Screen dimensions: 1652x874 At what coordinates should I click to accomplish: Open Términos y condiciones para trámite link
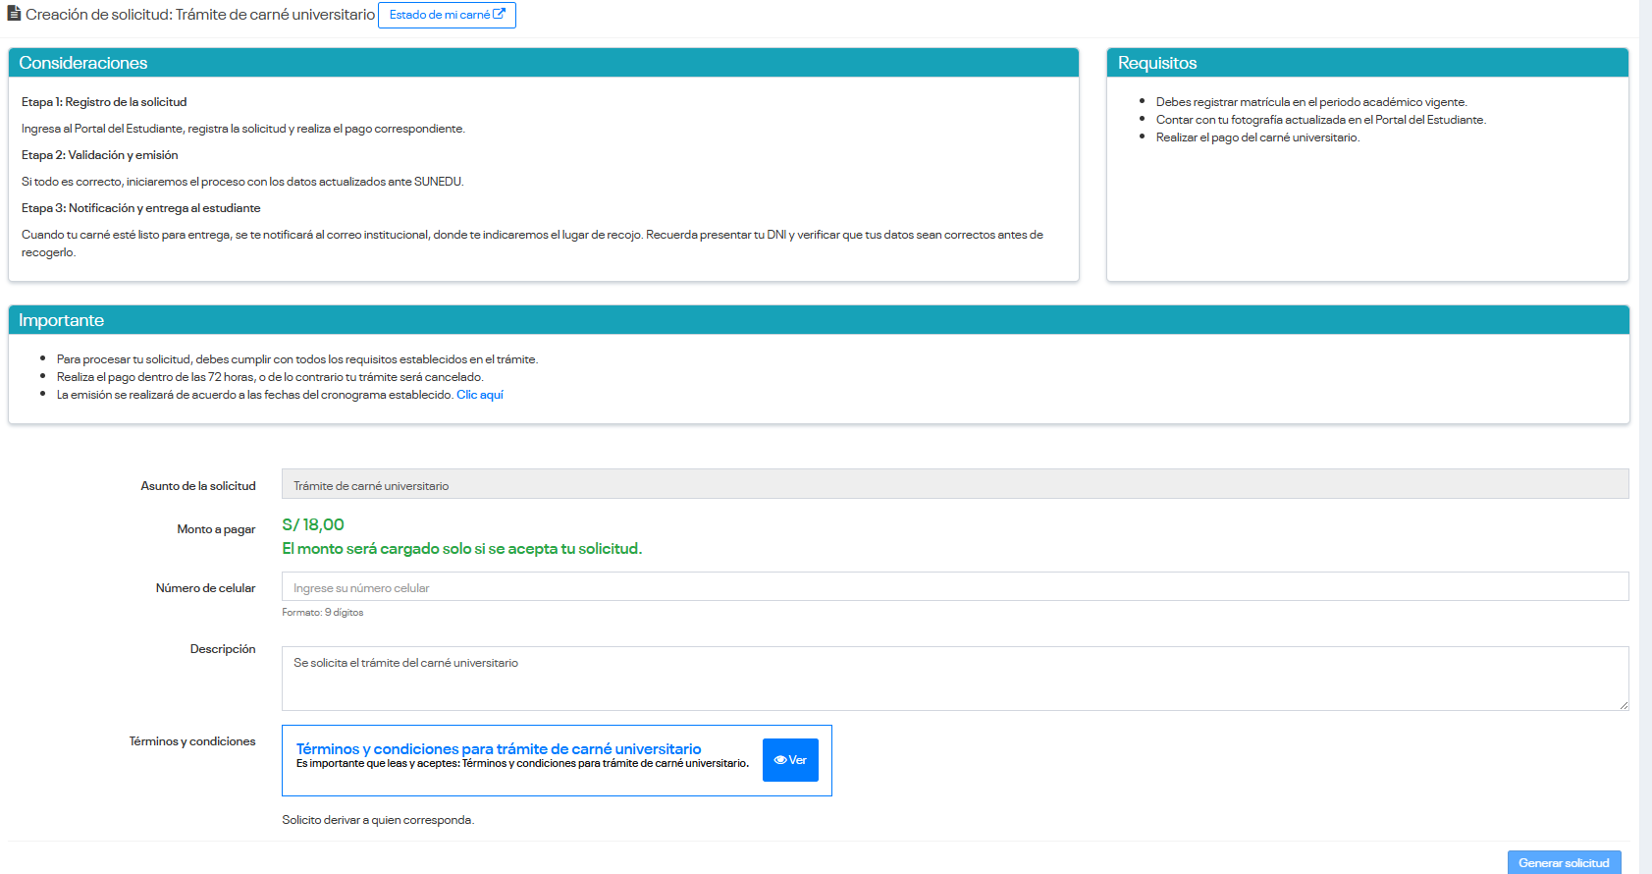(x=499, y=748)
